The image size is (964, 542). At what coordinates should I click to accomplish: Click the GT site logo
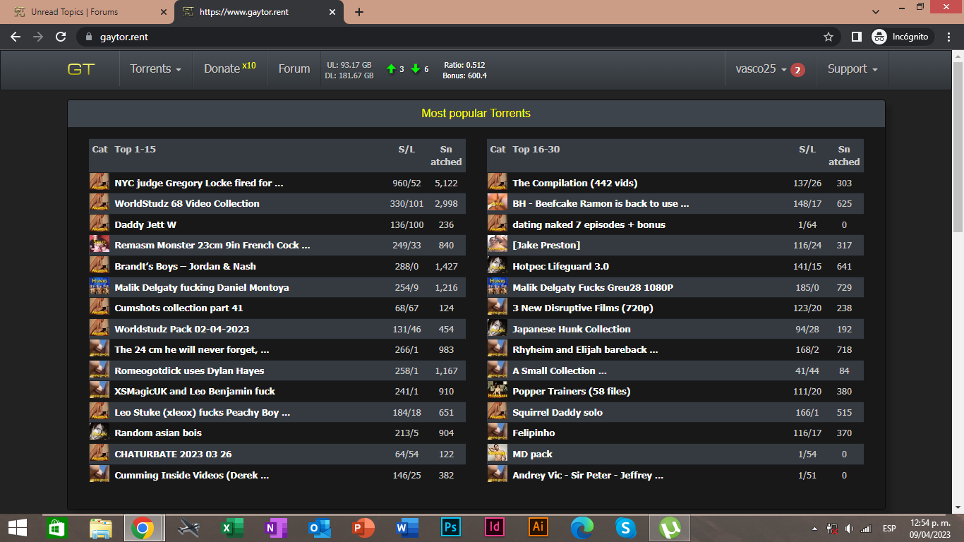point(80,69)
